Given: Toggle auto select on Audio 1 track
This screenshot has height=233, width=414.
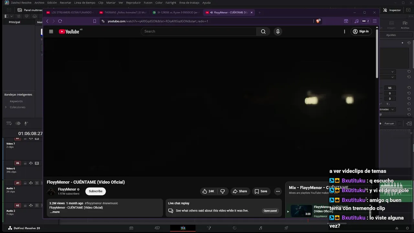Looking at the screenshot, I should [31, 183].
